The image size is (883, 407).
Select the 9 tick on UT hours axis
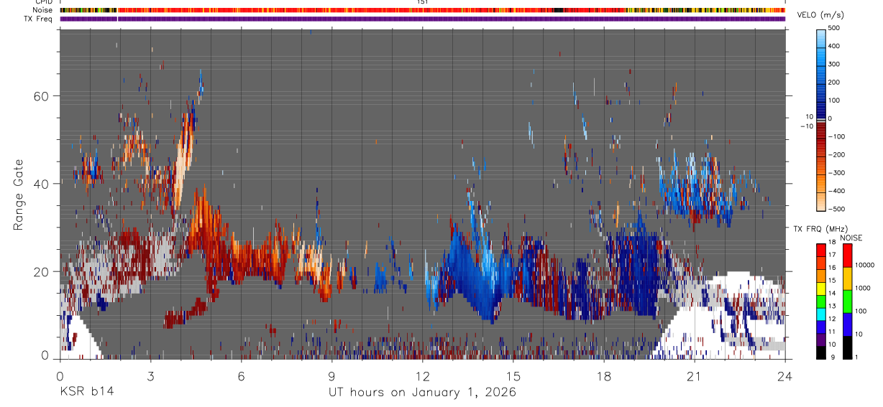pos(331,375)
